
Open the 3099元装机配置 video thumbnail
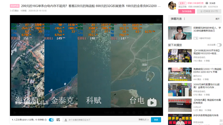(180, 90)
